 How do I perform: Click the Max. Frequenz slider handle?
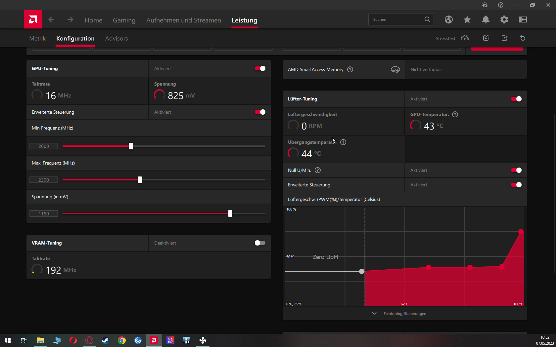click(x=140, y=180)
